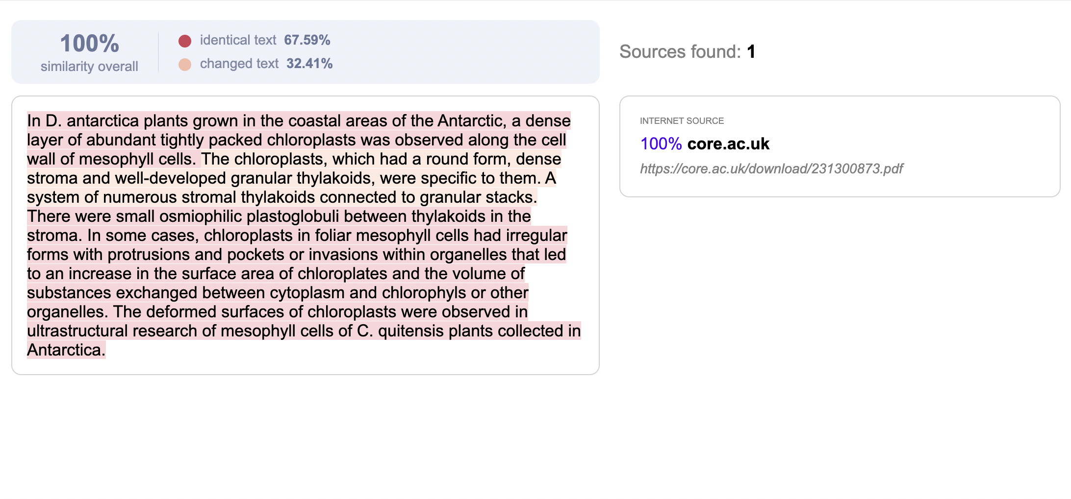Click the 'similarity overall' caption
This screenshot has width=1071, height=499.
click(89, 67)
